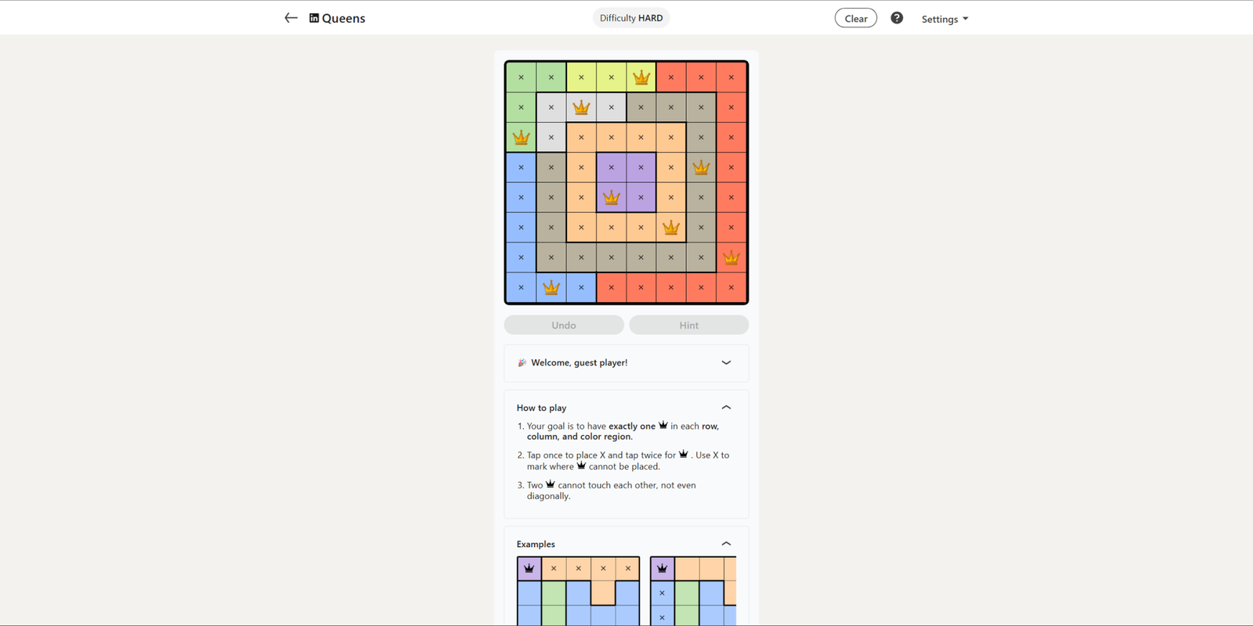The image size is (1253, 626).
Task: Click the crown in the yellow-green region
Action: click(641, 77)
